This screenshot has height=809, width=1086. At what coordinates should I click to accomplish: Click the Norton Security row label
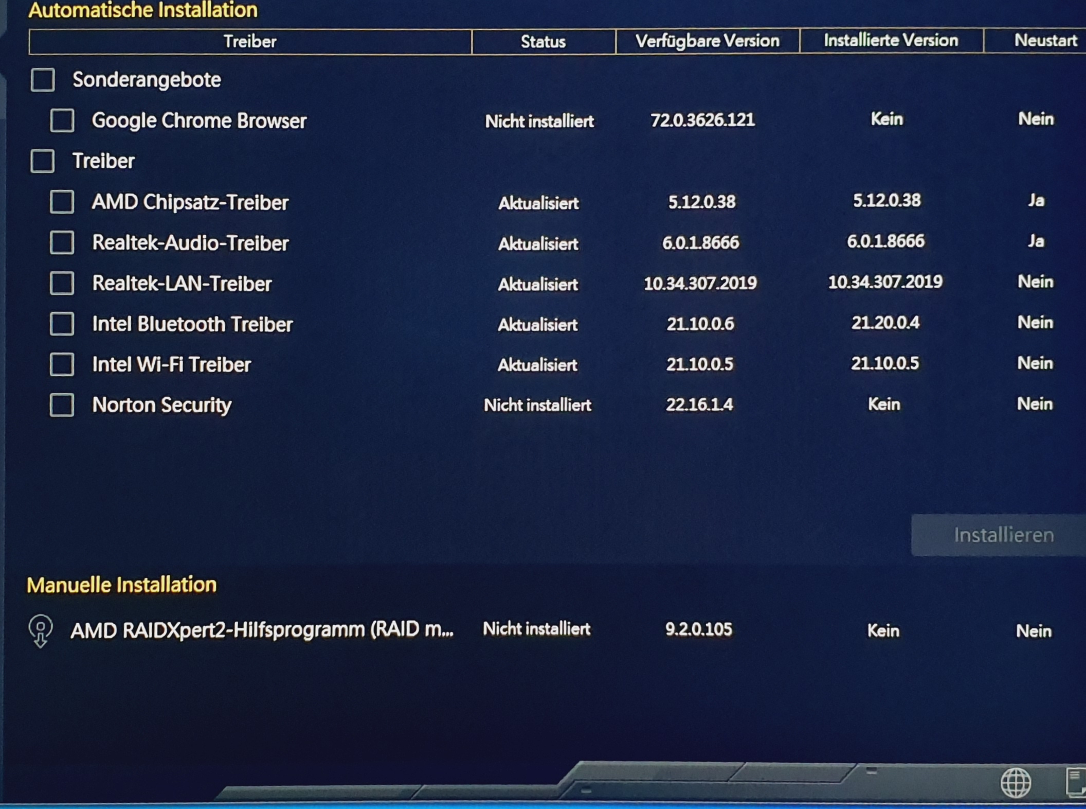tap(161, 405)
